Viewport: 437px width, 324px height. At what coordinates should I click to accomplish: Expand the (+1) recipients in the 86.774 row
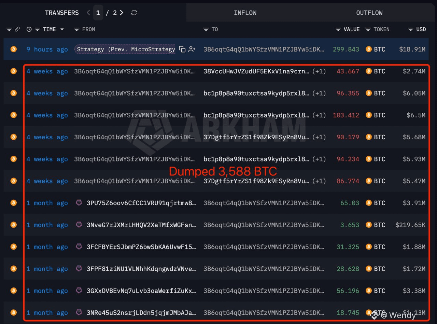[319, 181]
